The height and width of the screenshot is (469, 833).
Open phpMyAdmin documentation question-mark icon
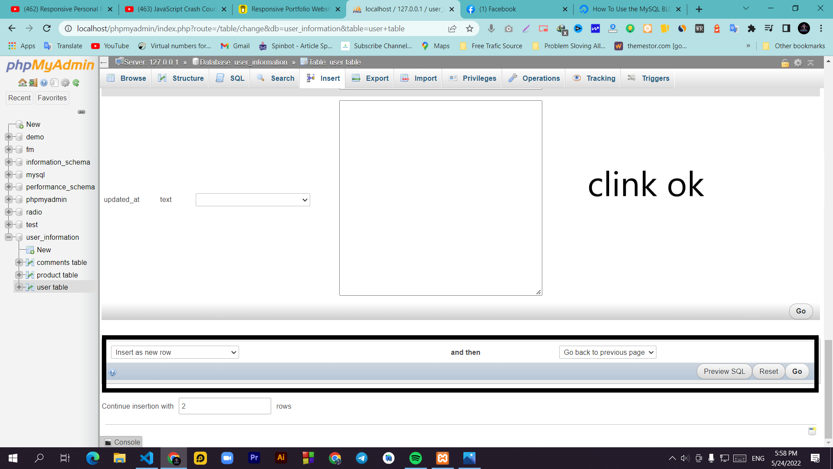coord(44,83)
